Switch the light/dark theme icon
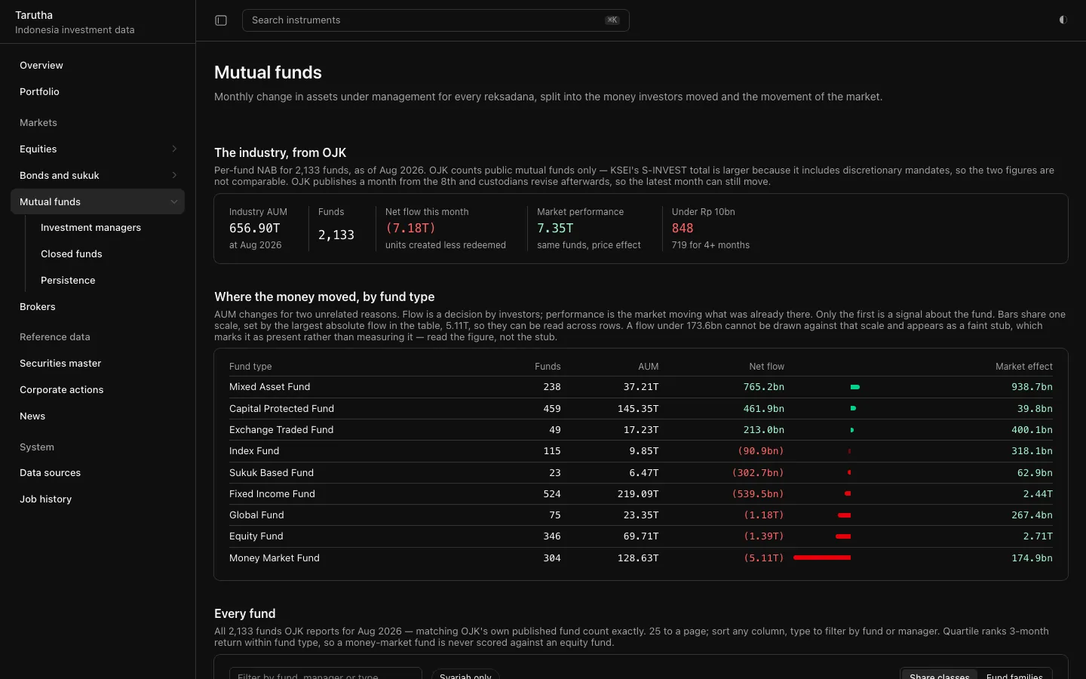Viewport: 1086px width, 679px height. click(x=1063, y=20)
